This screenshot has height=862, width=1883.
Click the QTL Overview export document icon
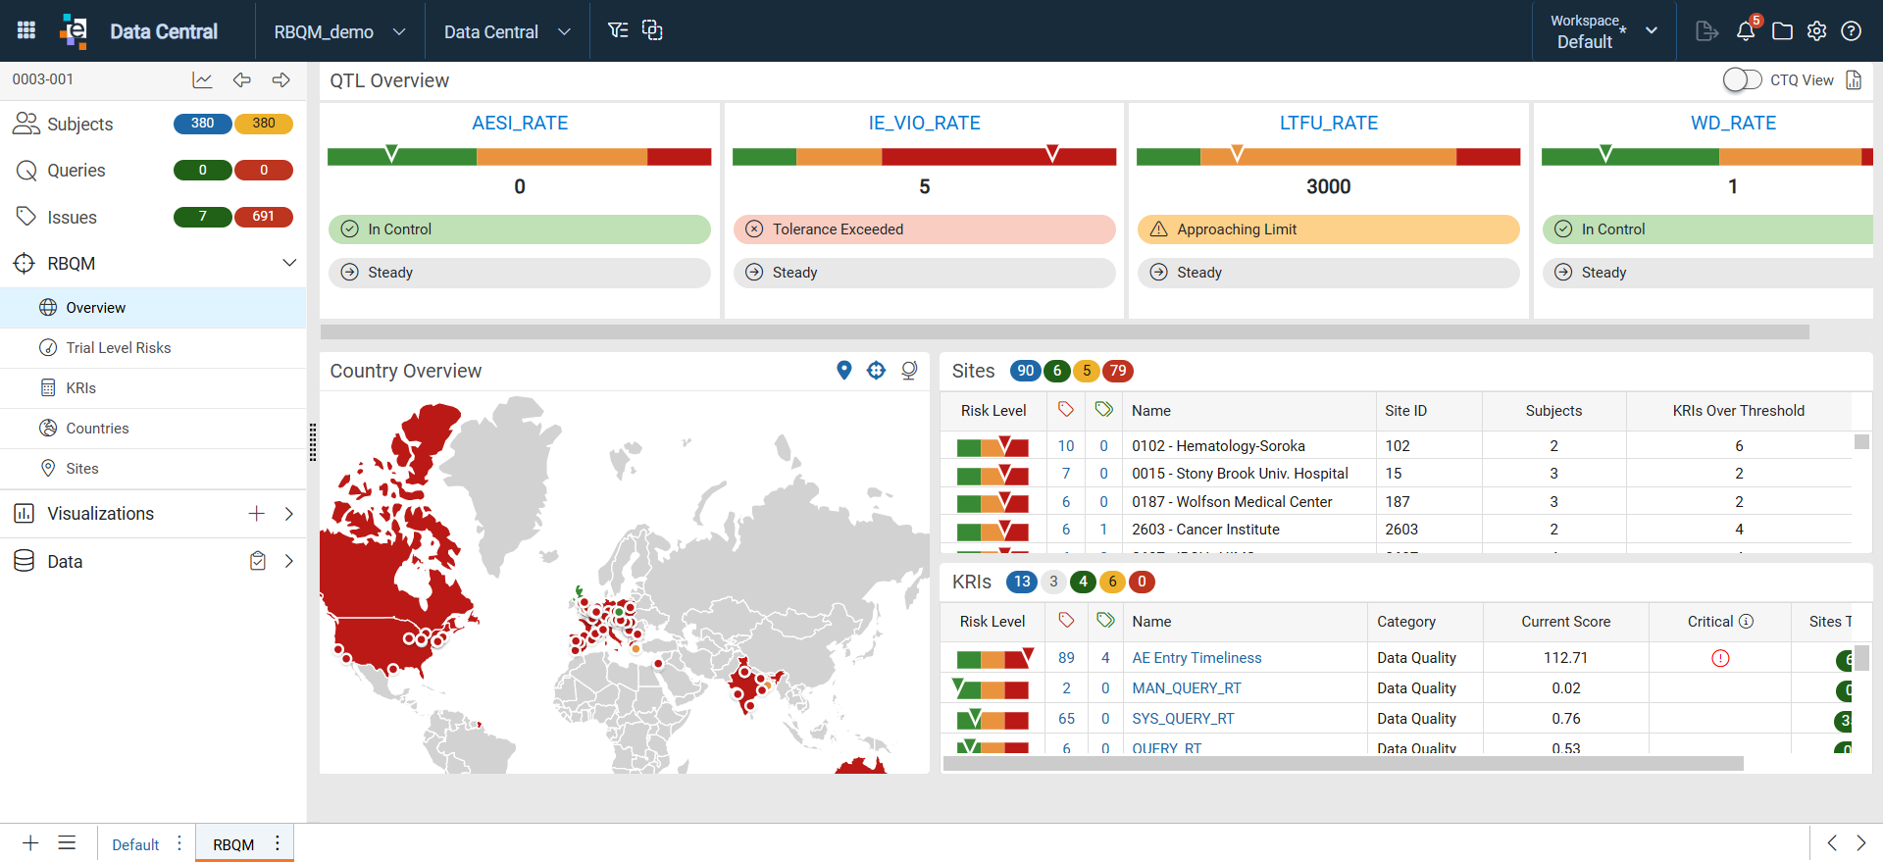tap(1854, 80)
